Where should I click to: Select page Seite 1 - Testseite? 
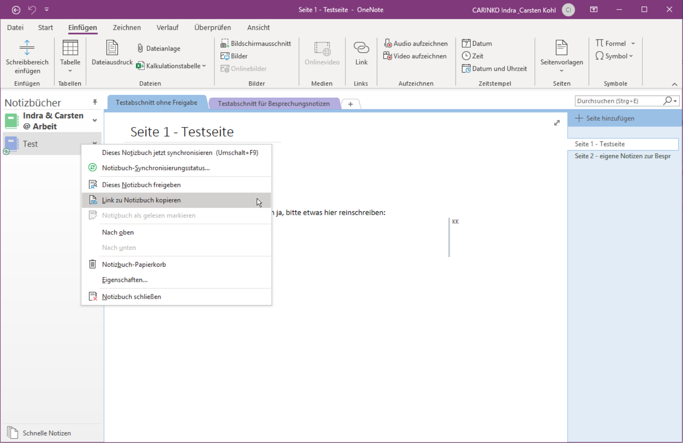click(624, 144)
